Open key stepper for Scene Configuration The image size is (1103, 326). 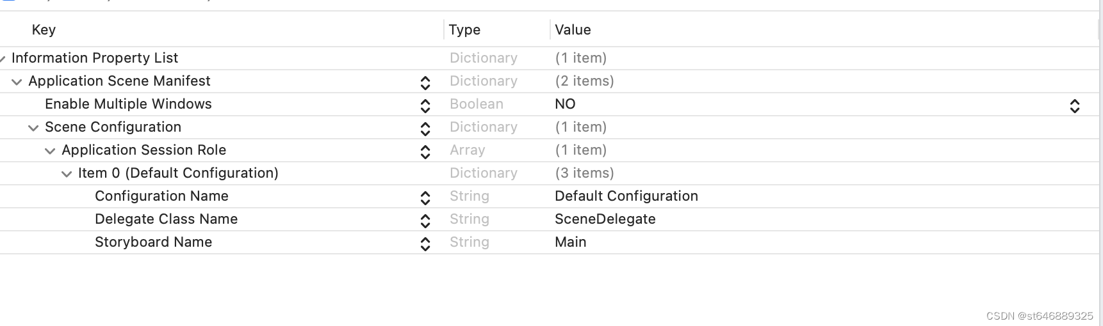pos(425,128)
